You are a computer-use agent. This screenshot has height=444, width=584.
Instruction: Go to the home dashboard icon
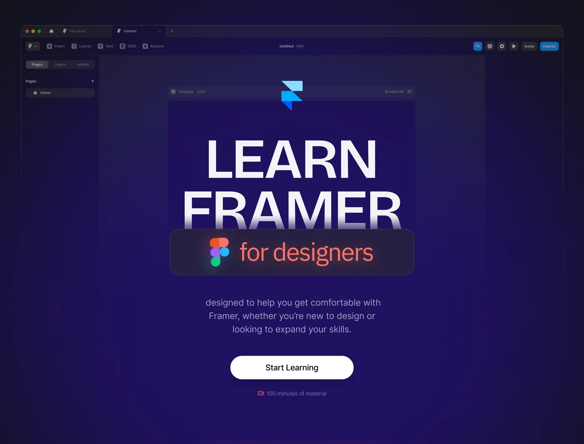click(x=51, y=31)
